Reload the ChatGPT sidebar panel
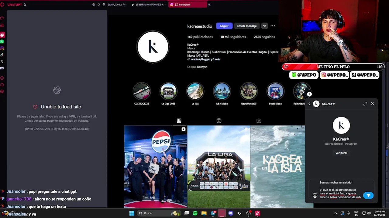This screenshot has width=389, height=218. pos(98,5)
